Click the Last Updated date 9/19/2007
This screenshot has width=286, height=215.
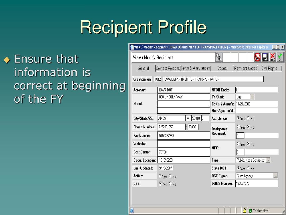[x=166, y=168]
